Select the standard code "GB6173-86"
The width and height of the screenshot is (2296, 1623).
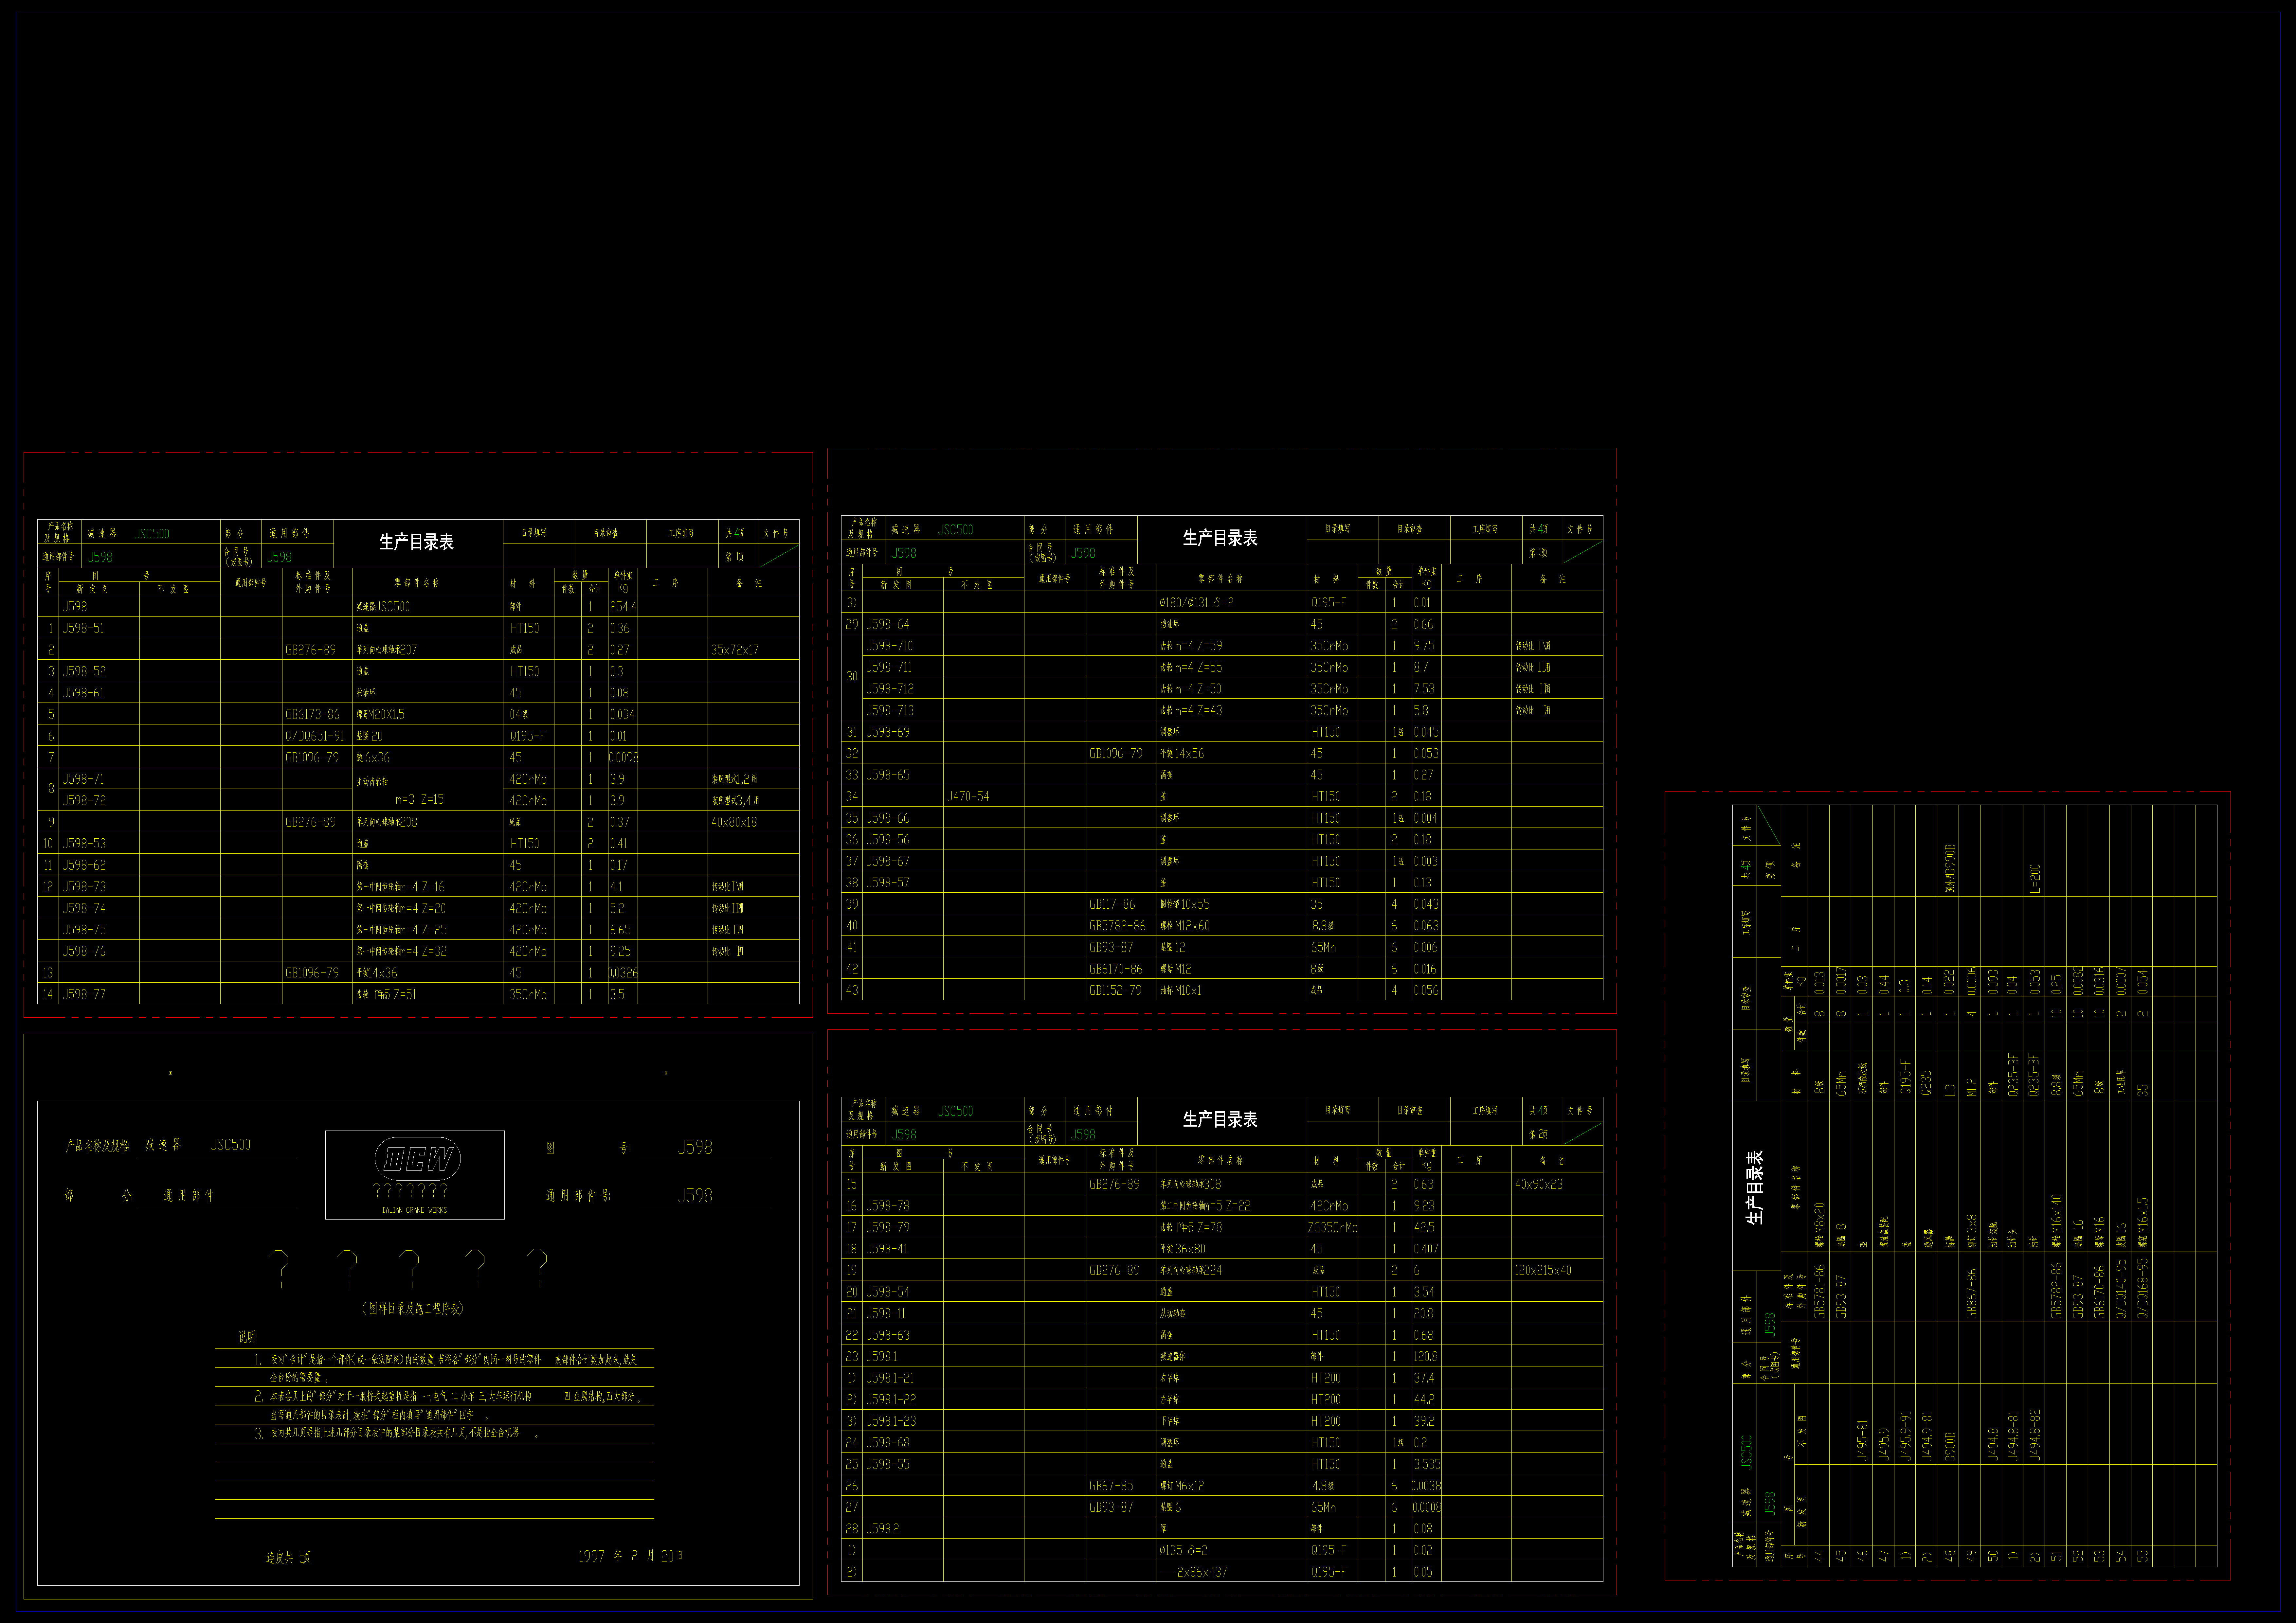point(312,715)
